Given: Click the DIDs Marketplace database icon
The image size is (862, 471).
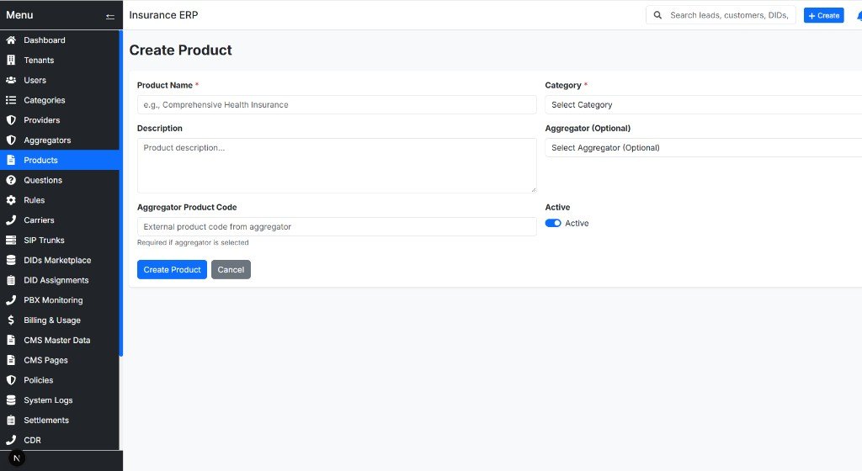Looking at the screenshot, I should [11, 260].
